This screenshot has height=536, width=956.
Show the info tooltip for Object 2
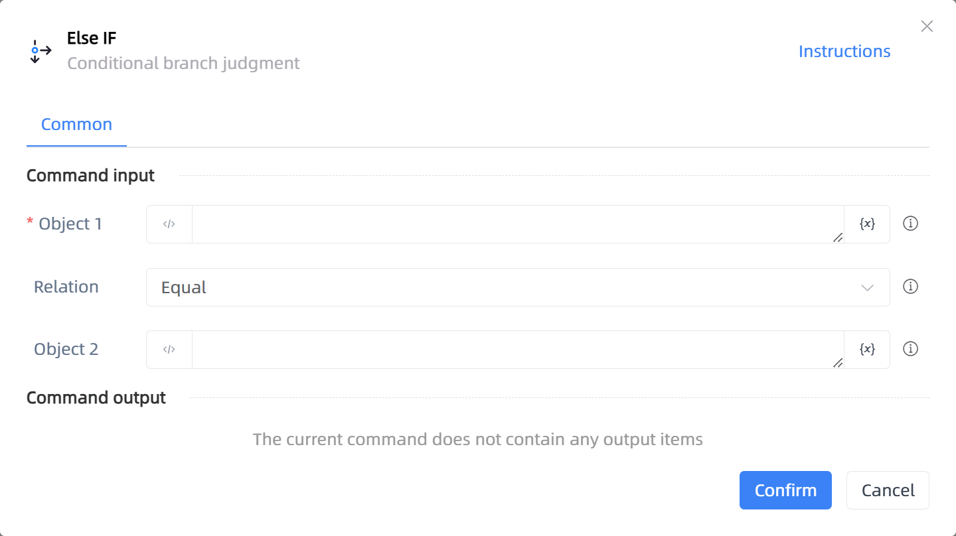pyautogui.click(x=911, y=349)
